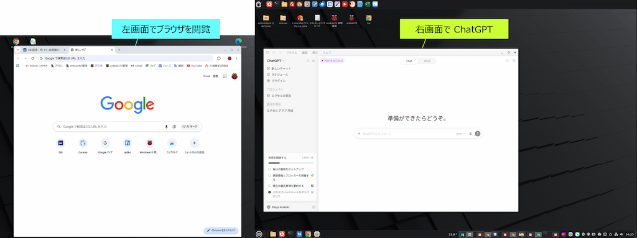Open YouTube bookmark in Chrome
The image size is (637, 238).
pos(194,65)
